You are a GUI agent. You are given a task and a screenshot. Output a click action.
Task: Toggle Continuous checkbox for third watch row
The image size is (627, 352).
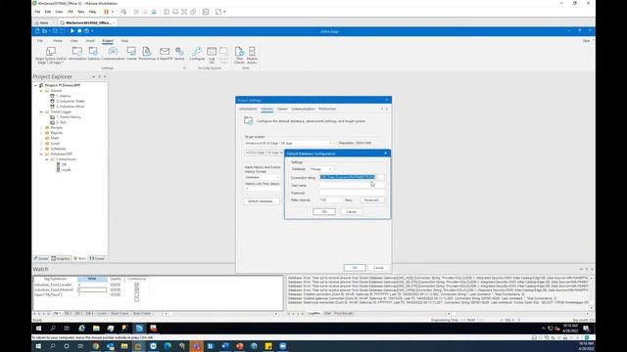click(x=137, y=294)
